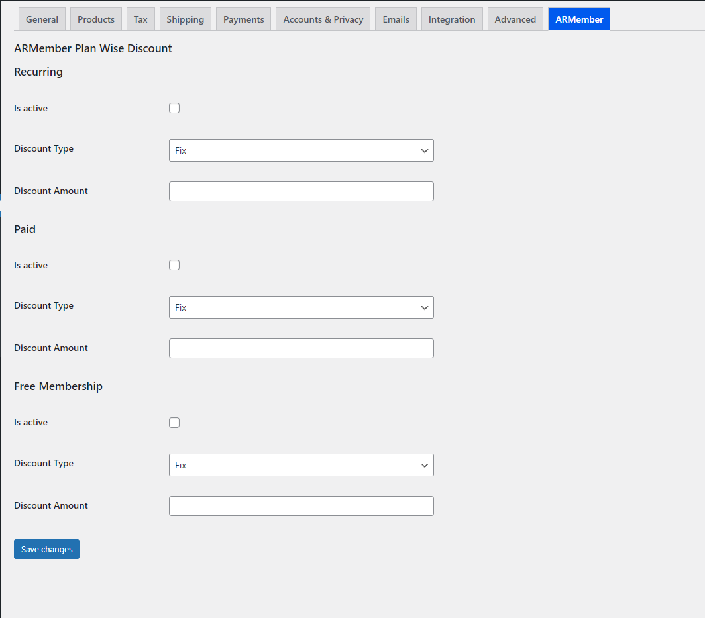Click the Free Membership heading
Viewport: 705px width, 618px height.
tap(58, 387)
